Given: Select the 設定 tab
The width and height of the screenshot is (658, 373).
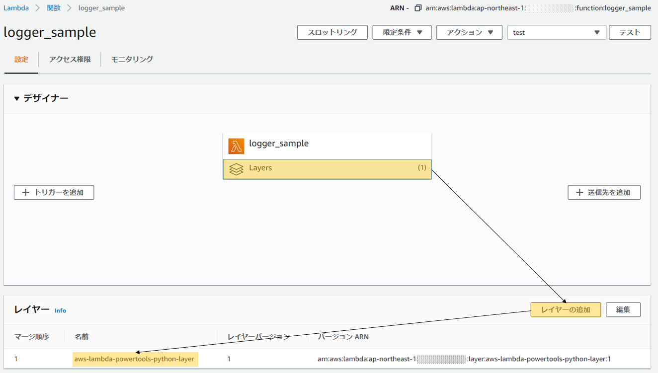Looking at the screenshot, I should pyautogui.click(x=21, y=60).
